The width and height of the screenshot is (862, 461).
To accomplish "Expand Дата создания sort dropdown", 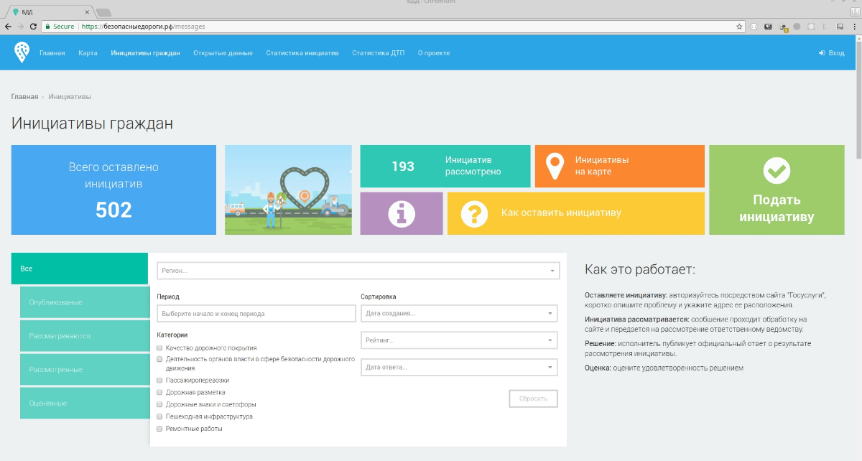I will [458, 314].
